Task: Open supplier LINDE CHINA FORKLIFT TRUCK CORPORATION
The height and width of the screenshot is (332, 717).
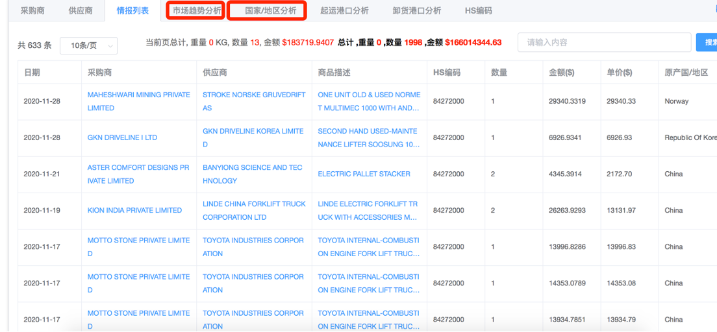Action: [254, 210]
